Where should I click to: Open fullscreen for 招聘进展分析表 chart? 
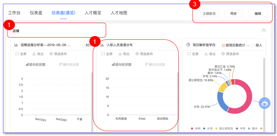tap(21, 54)
